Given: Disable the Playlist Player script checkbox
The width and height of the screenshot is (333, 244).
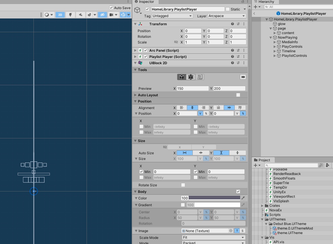Looking at the screenshot, I should pyautogui.click(x=145, y=57).
